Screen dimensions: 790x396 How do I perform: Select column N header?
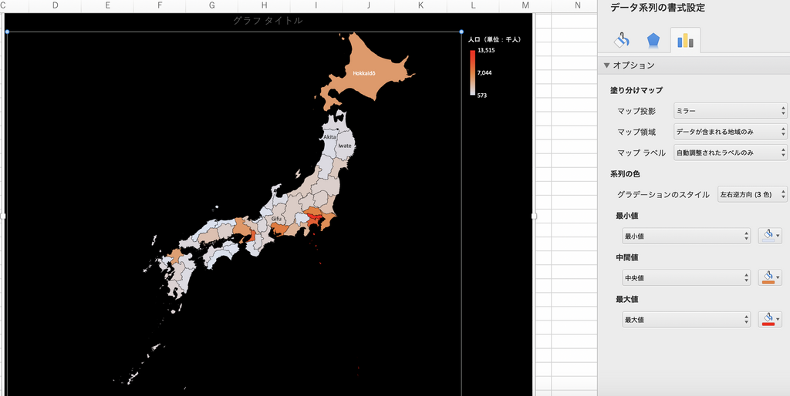[x=577, y=6]
